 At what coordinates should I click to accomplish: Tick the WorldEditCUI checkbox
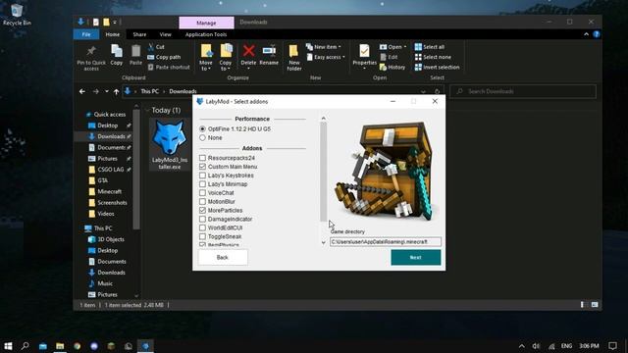tap(203, 227)
